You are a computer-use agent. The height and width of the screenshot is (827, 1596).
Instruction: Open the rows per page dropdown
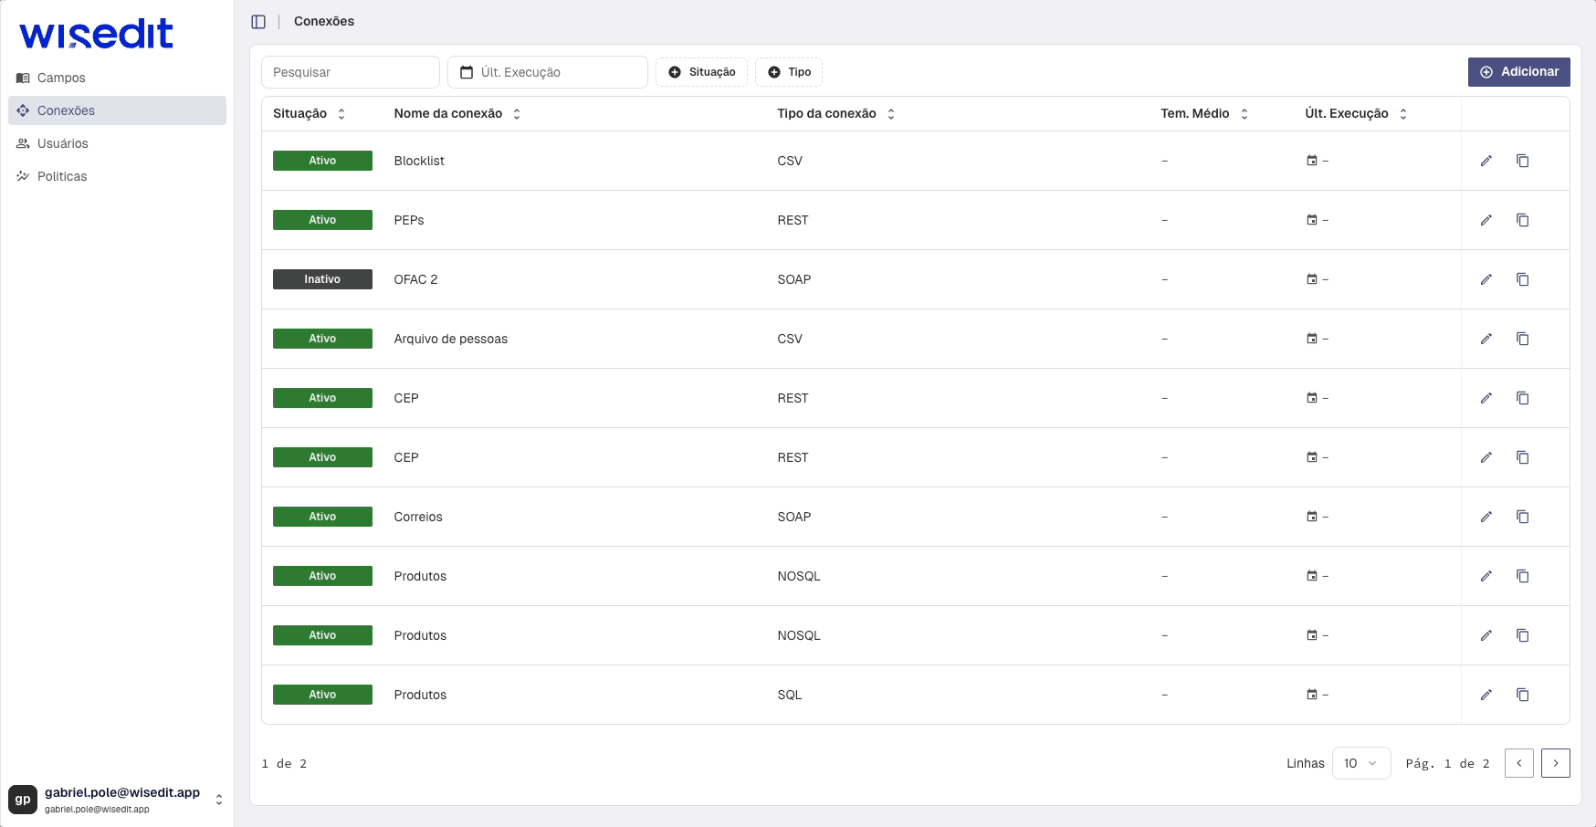tap(1360, 763)
